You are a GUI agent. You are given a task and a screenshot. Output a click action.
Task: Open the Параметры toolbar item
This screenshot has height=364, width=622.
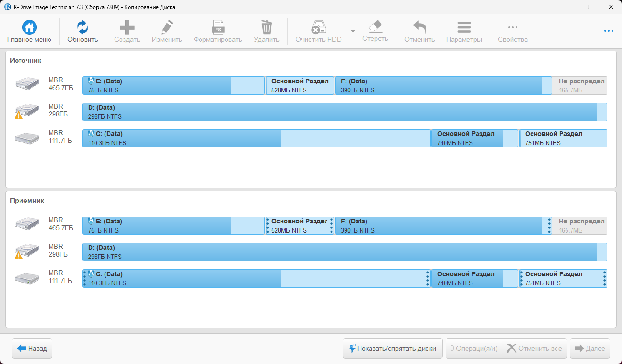(x=464, y=31)
